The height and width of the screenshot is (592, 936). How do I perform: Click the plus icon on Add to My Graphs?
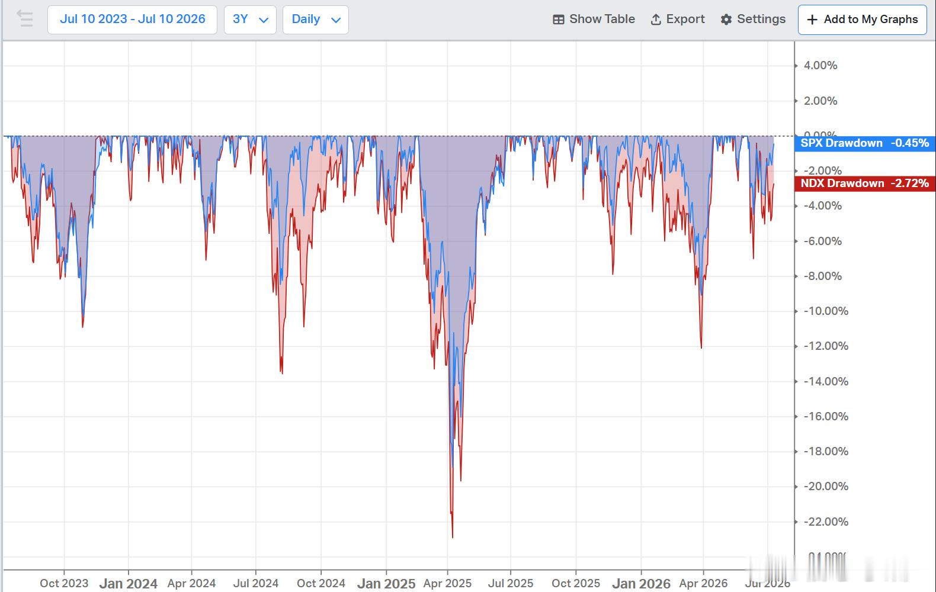[813, 20]
